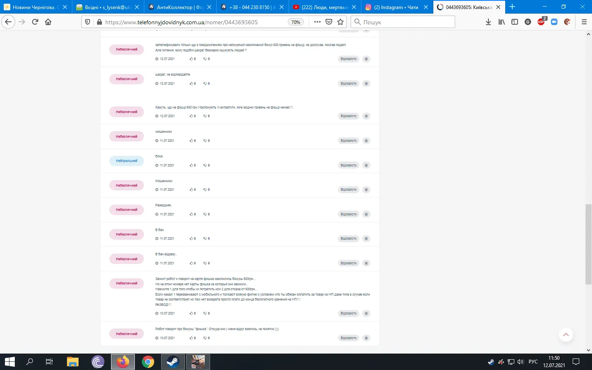
Task: Click the Adblock Plus extension icon
Action: tap(541, 22)
